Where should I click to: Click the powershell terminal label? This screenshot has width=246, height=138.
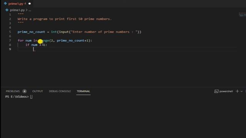click(x=226, y=91)
